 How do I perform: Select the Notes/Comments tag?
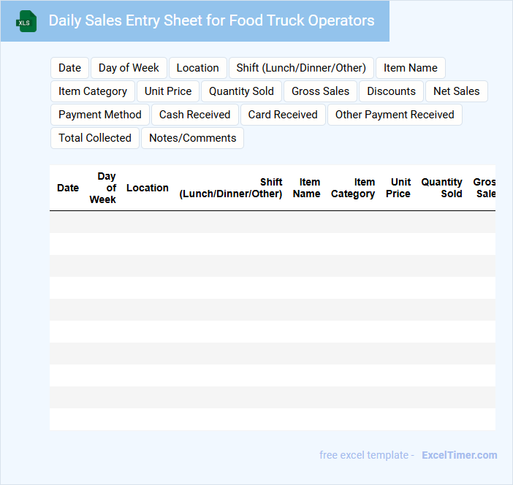[192, 138]
